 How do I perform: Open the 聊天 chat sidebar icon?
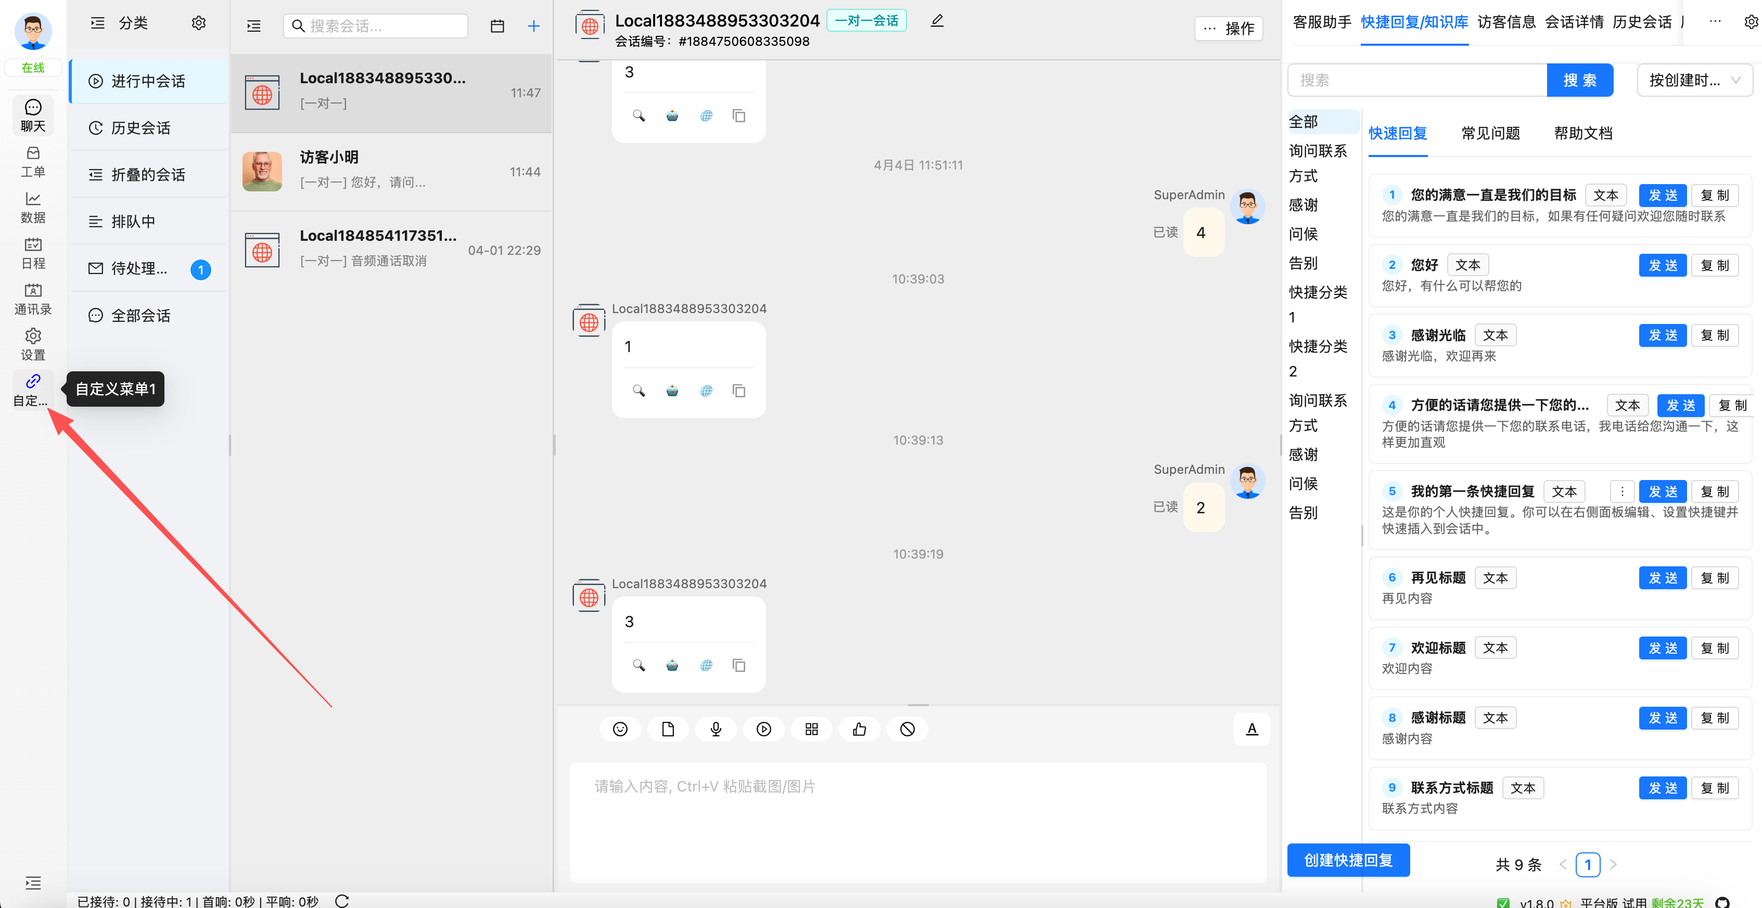pos(33,115)
